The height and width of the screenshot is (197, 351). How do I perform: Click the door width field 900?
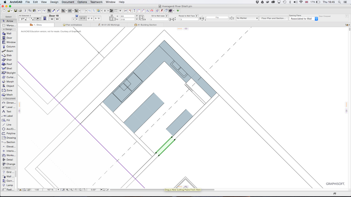point(128,16)
